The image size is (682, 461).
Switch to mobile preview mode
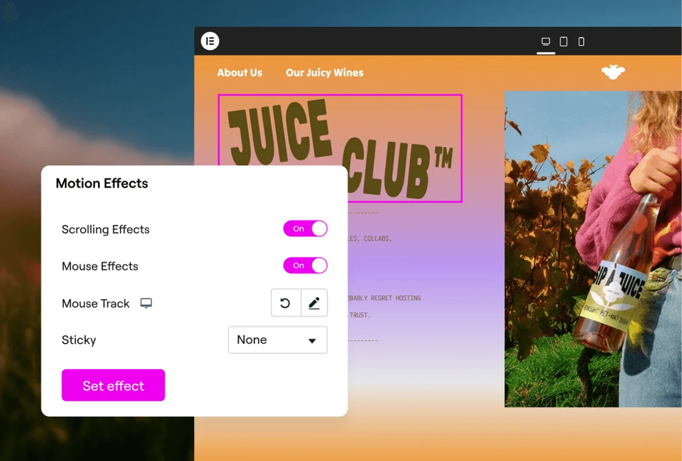(581, 42)
